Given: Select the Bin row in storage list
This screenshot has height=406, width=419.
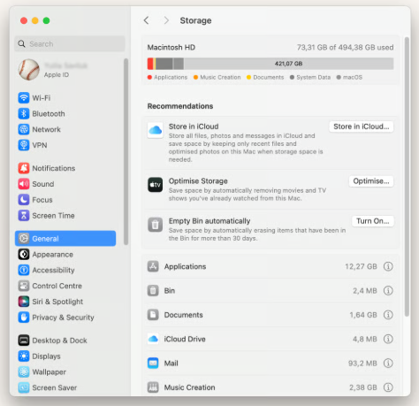Looking at the screenshot, I should 270,291.
